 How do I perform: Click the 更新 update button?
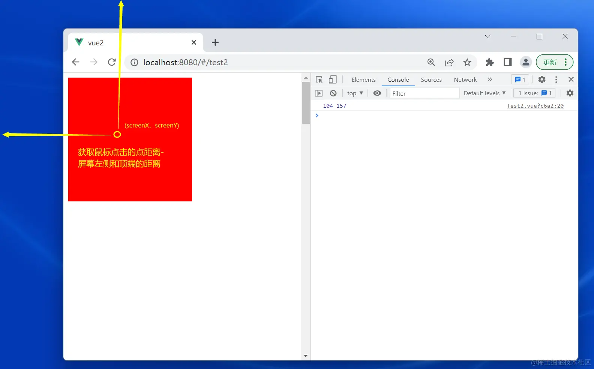pos(555,62)
